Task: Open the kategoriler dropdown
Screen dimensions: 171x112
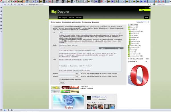Action: tap(143, 22)
